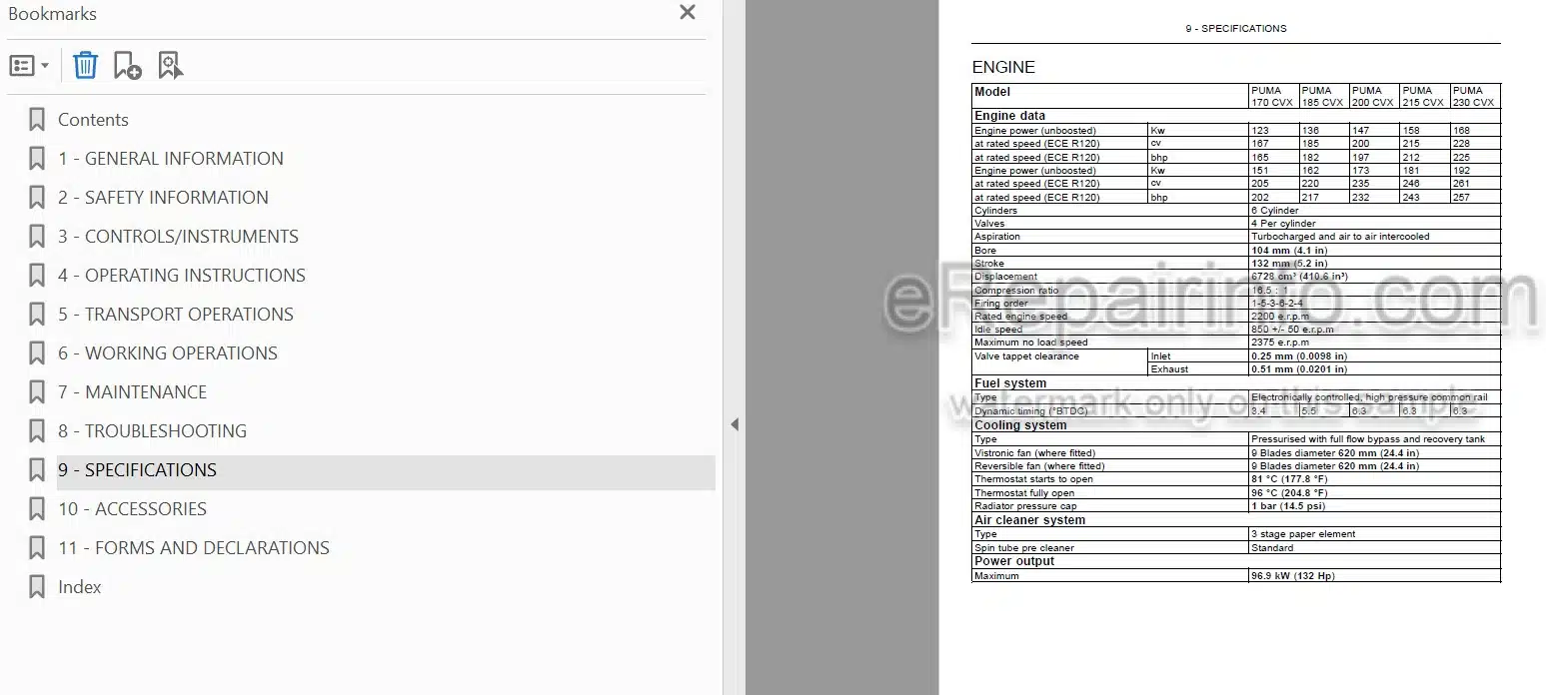This screenshot has width=1546, height=695.
Task: Delete selected bookmark with trash icon
Action: (85, 66)
